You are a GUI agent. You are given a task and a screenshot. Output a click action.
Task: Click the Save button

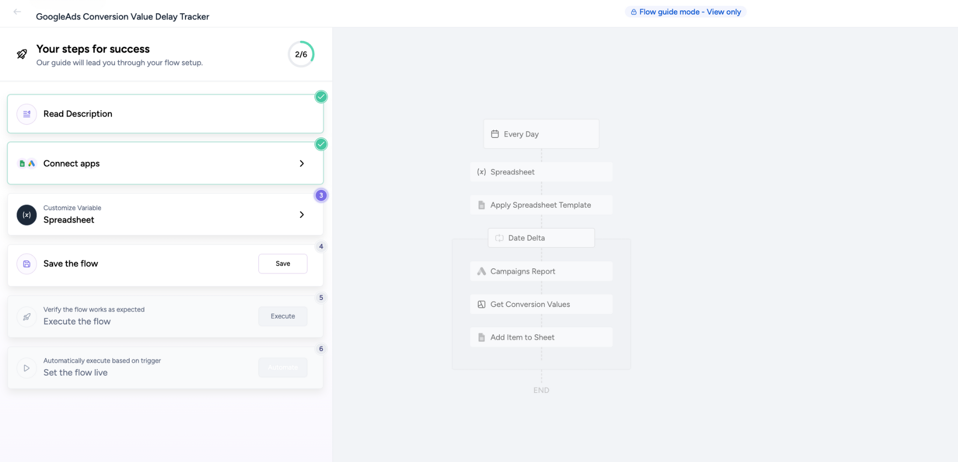tap(283, 264)
